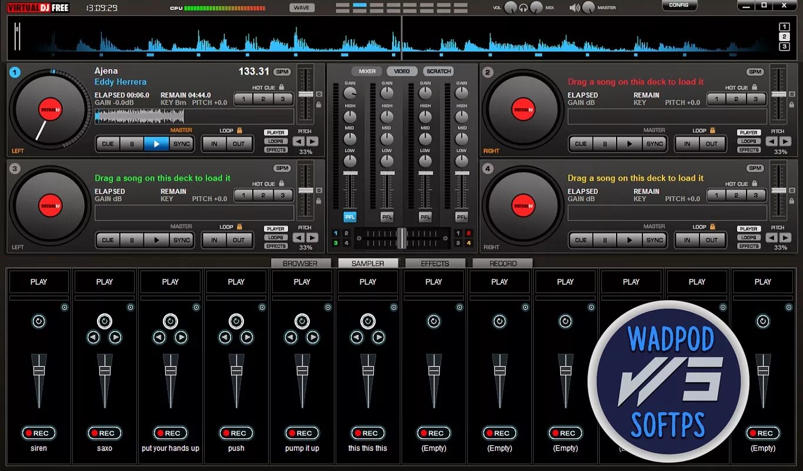Adjust headphone VOL knob
The image size is (803, 471).
510,8
